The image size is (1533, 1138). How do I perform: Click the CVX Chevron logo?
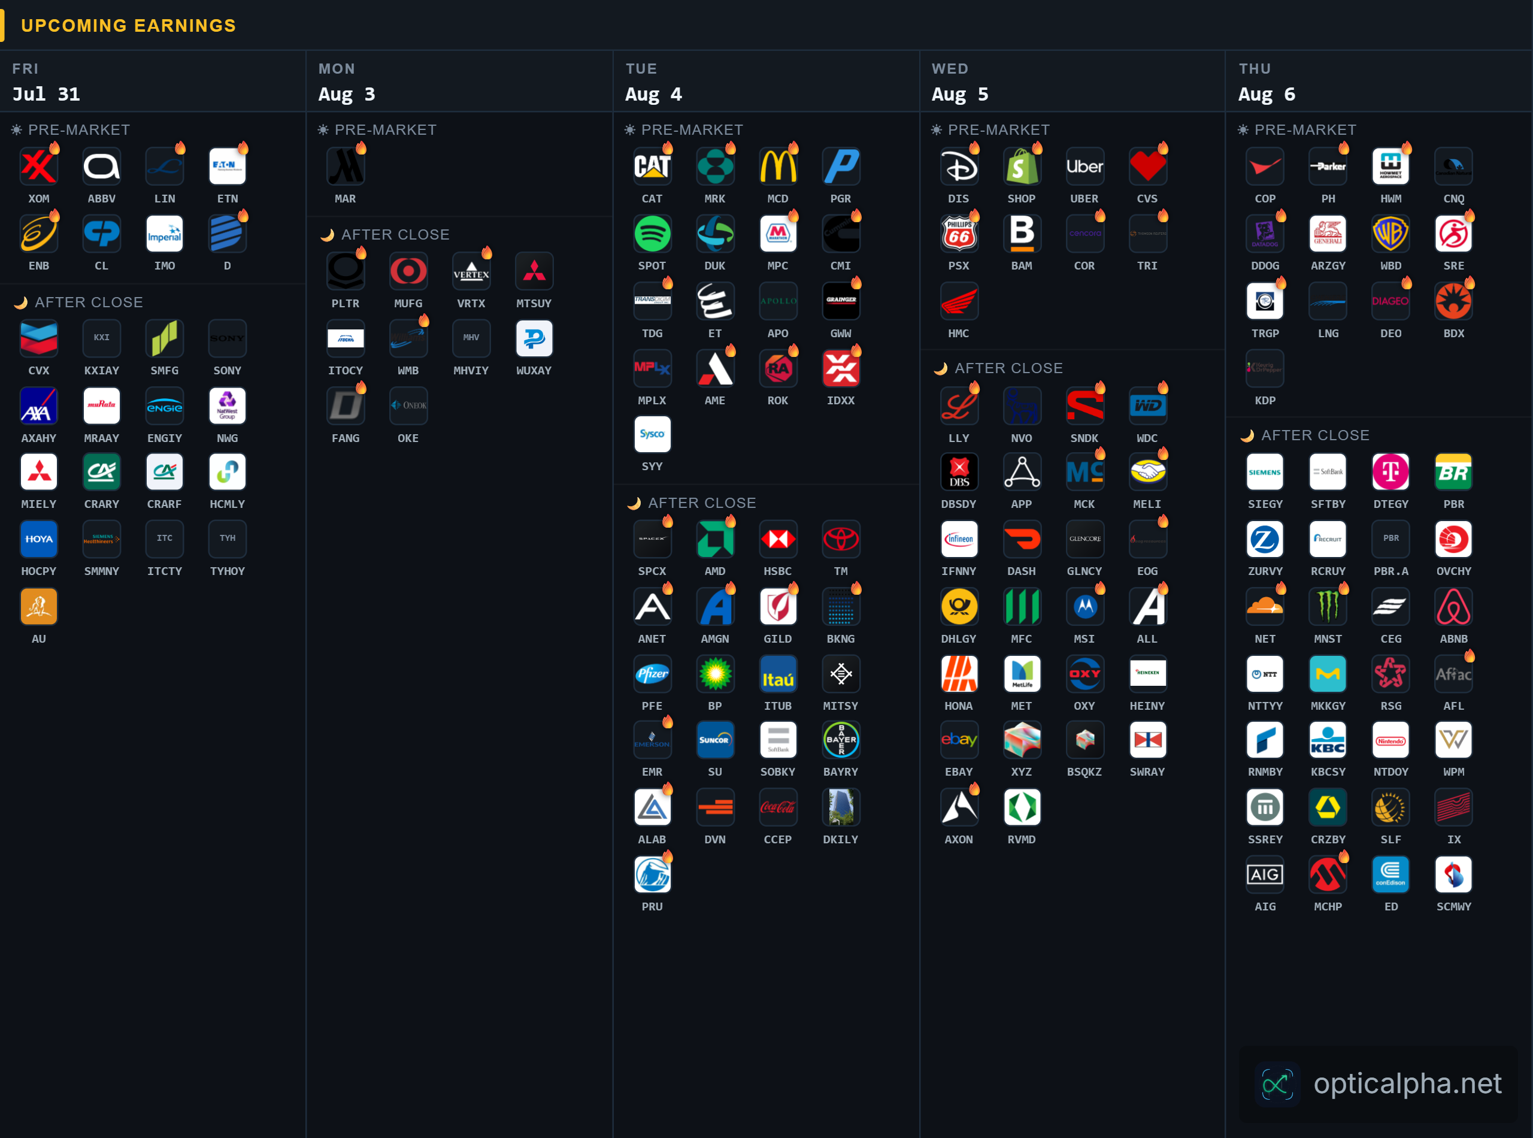[x=38, y=338]
